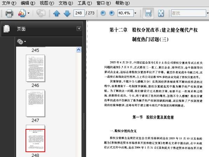Click thumbnail scrollbar up arrow
The image size is (209, 157).
pos(79,50)
